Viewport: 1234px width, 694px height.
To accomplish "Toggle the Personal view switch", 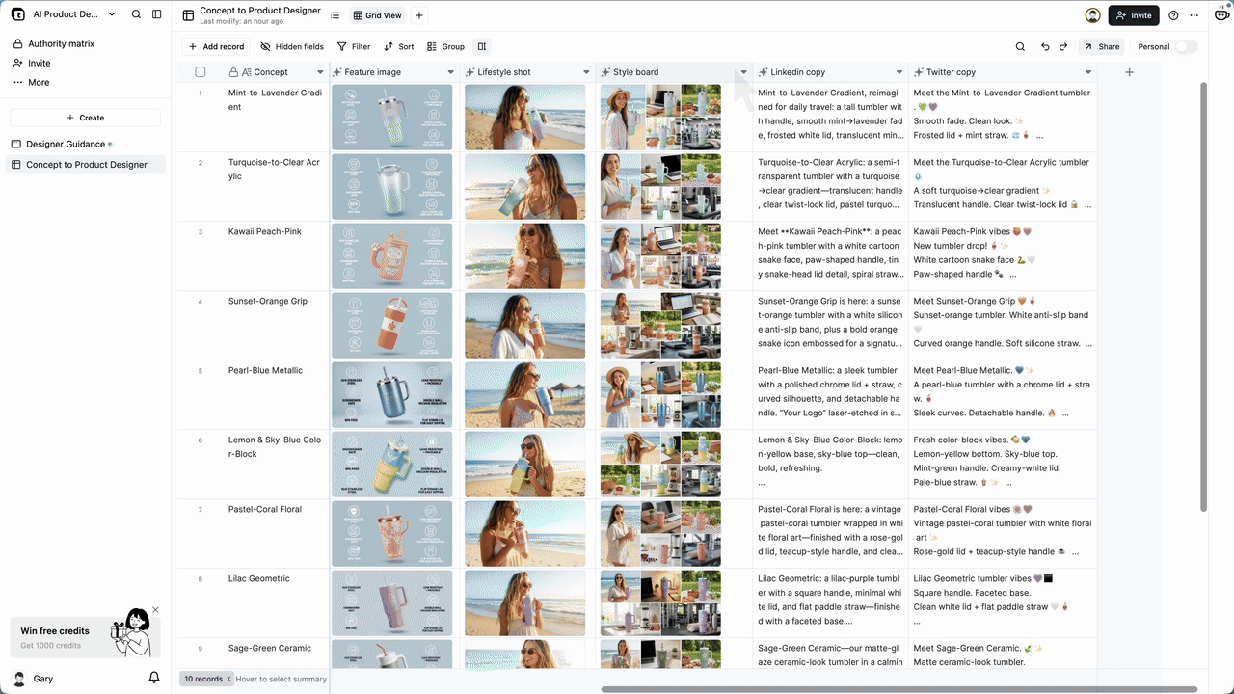I will [x=1185, y=46].
